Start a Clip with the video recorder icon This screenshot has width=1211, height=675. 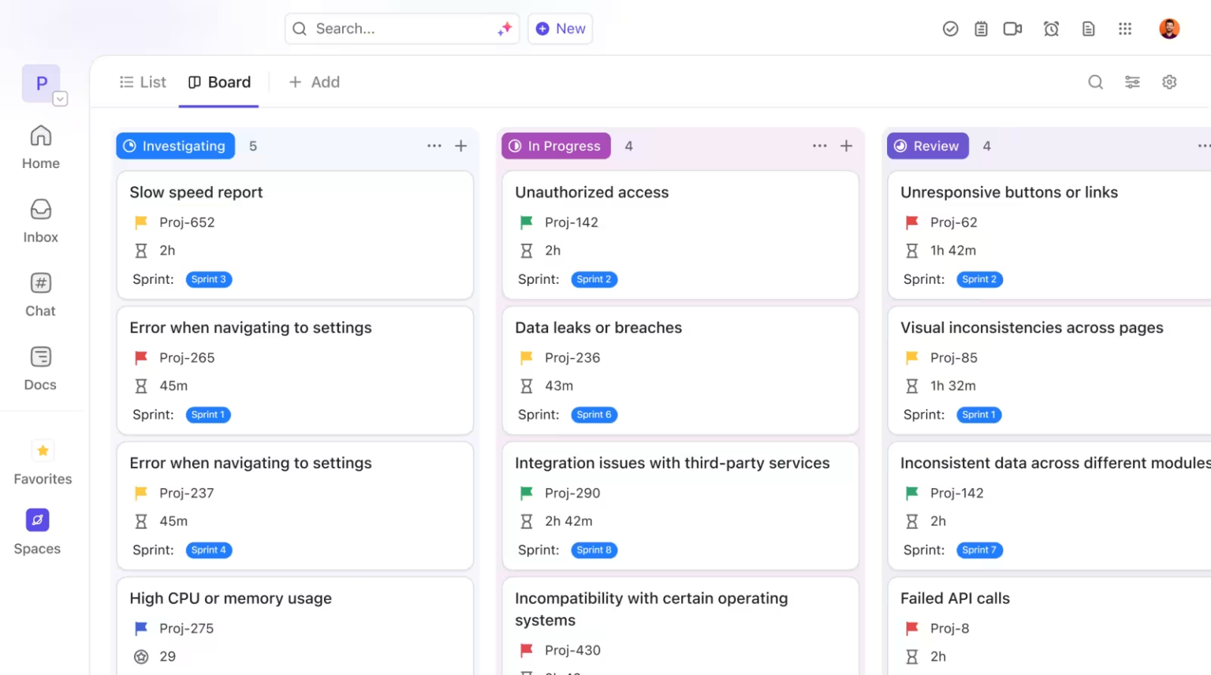click(x=1012, y=28)
